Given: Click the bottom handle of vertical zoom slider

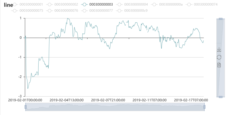Looking at the screenshot, I should [220, 97].
